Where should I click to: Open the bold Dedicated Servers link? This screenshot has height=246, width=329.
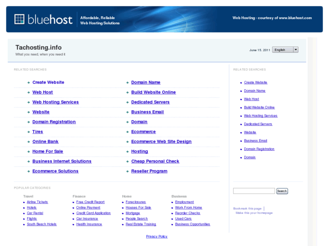[x=150, y=102]
